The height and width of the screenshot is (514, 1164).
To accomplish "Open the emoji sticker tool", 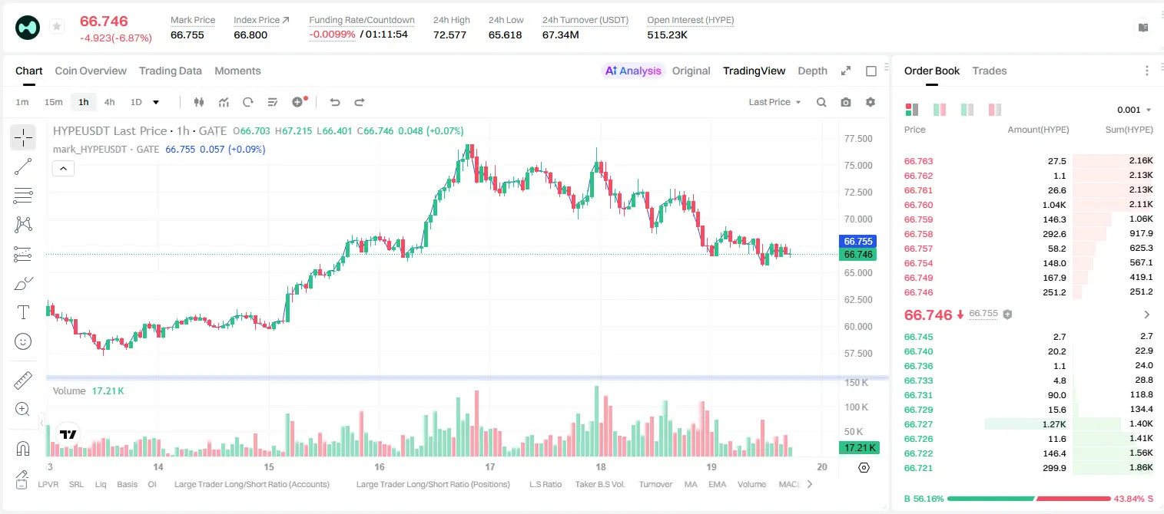I will coord(23,341).
